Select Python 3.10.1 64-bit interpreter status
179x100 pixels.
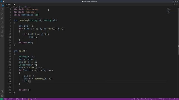(x=9, y=99)
